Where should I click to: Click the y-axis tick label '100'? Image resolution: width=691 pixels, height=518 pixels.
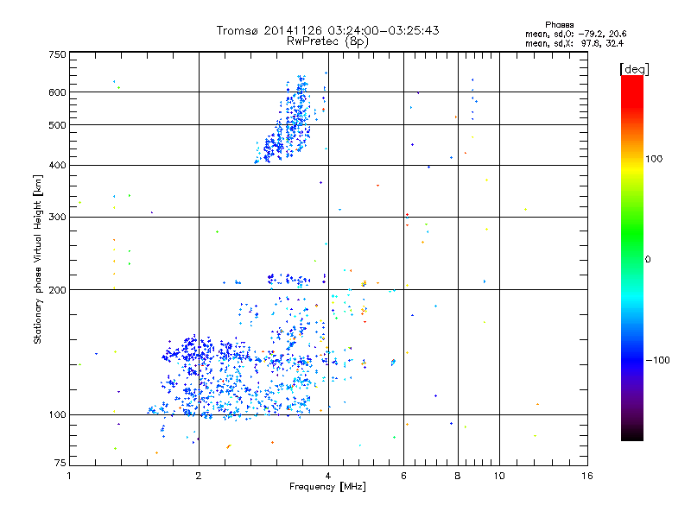pyautogui.click(x=57, y=415)
